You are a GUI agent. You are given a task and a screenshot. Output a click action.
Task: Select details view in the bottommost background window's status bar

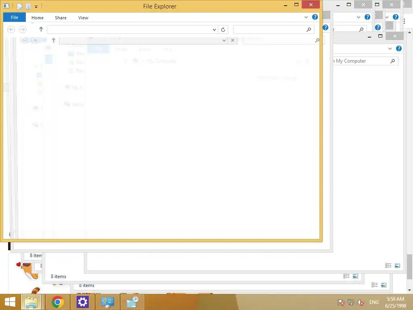tap(375, 285)
